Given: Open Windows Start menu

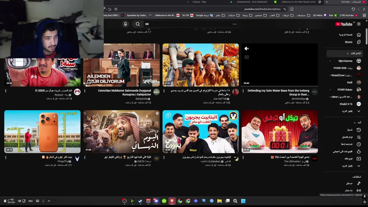Looking at the screenshot, I should coord(243,201).
